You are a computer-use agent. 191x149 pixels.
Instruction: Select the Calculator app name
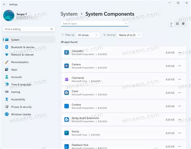point(77,51)
